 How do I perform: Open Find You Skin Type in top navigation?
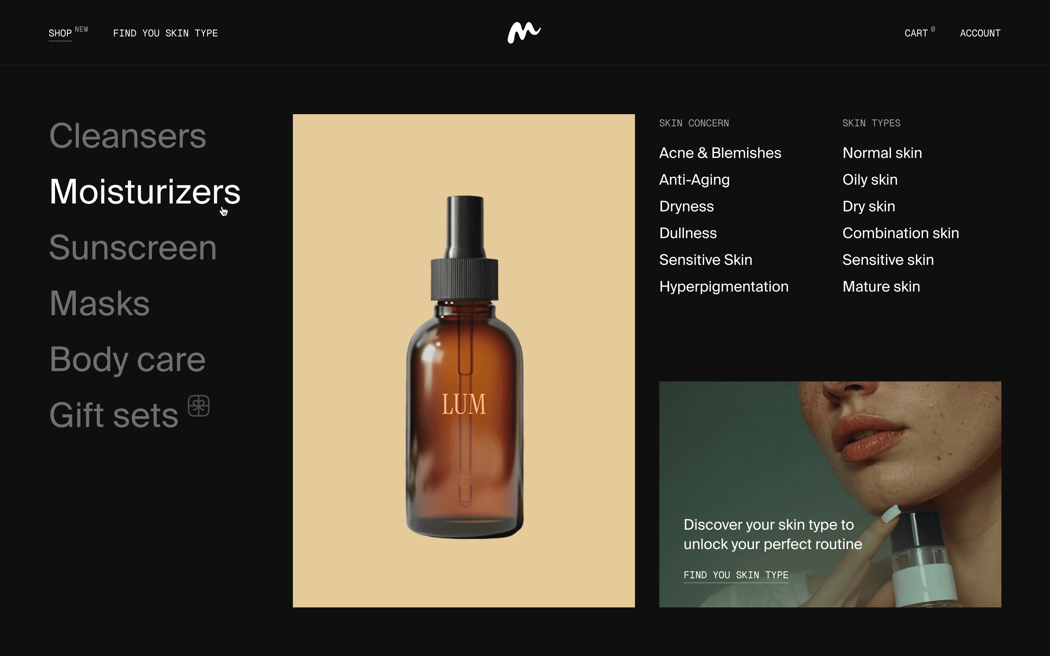tap(165, 33)
